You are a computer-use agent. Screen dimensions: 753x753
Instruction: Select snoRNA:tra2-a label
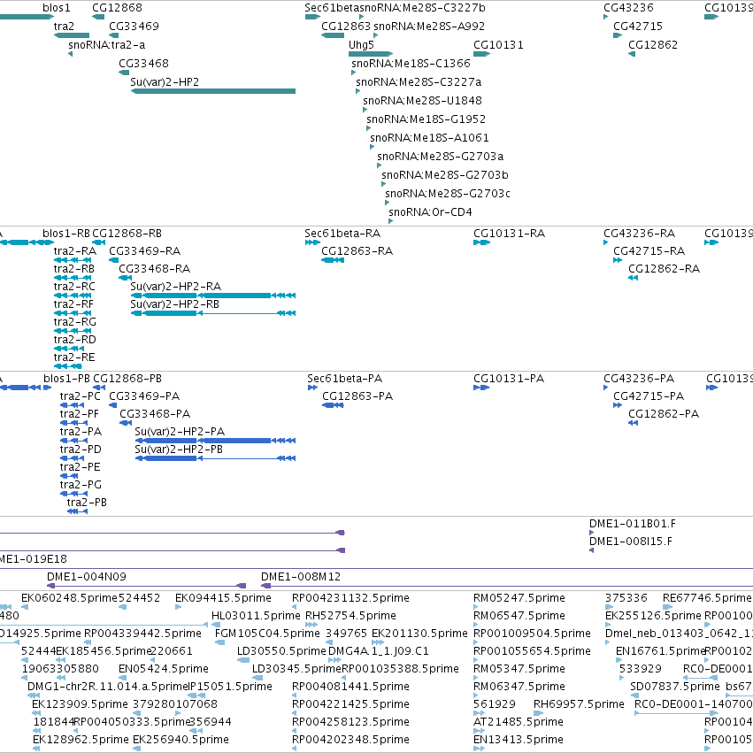(106, 45)
